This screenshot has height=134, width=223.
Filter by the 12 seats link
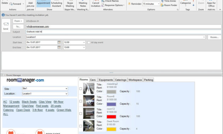point(15,102)
